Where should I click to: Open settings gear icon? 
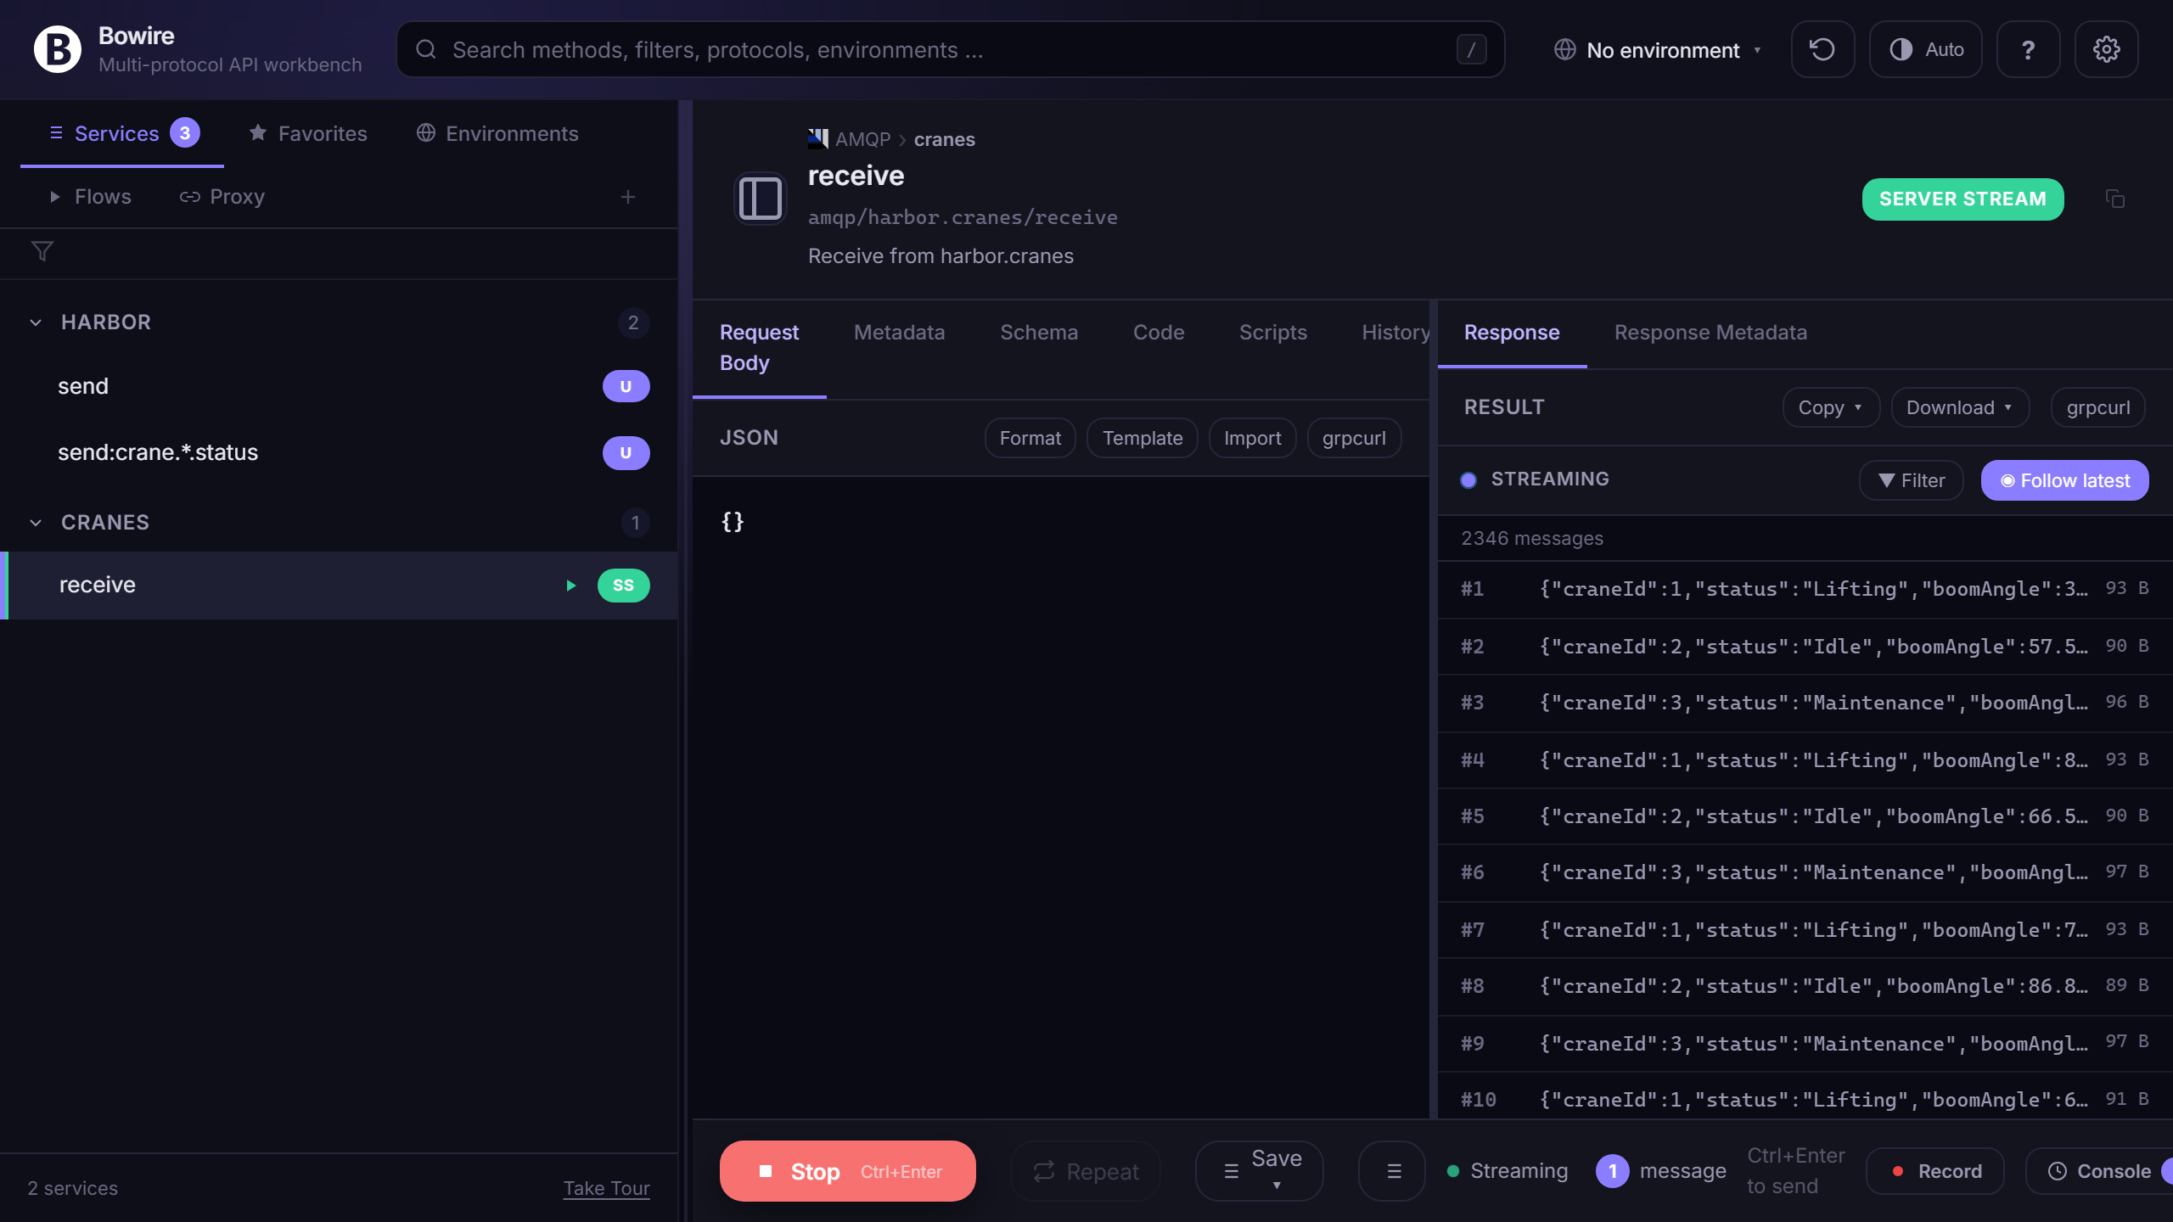(x=2106, y=50)
